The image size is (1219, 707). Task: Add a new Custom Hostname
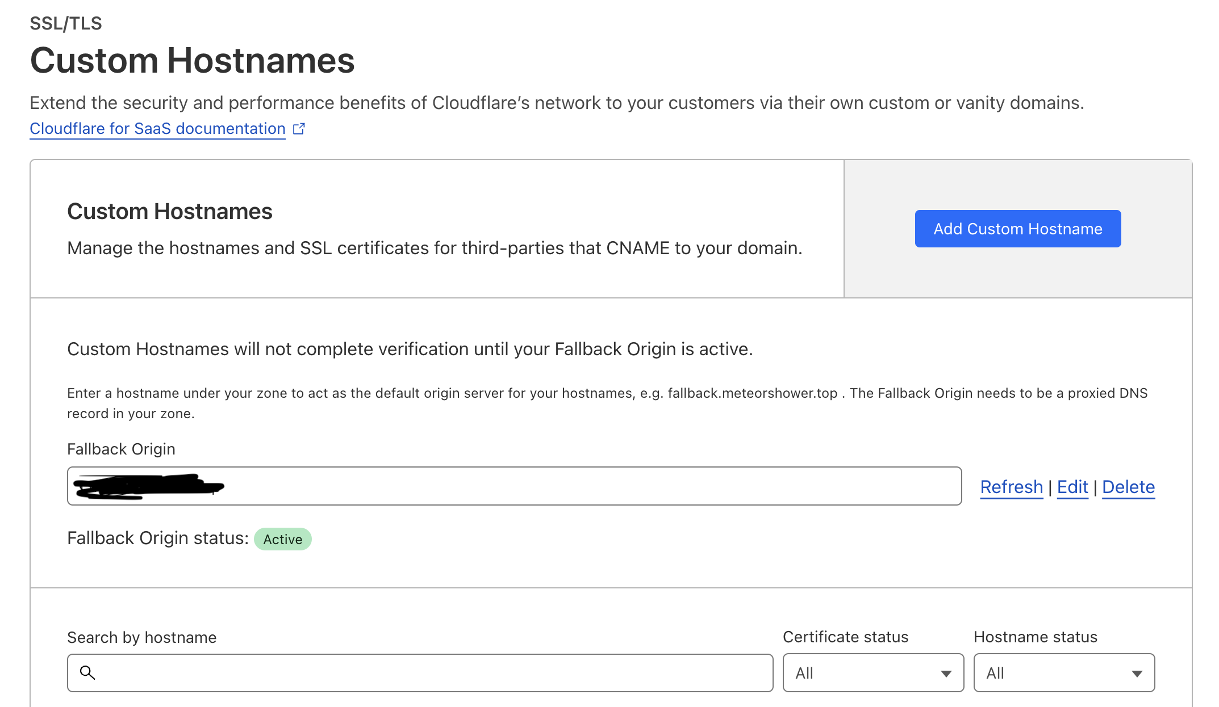click(x=1018, y=229)
